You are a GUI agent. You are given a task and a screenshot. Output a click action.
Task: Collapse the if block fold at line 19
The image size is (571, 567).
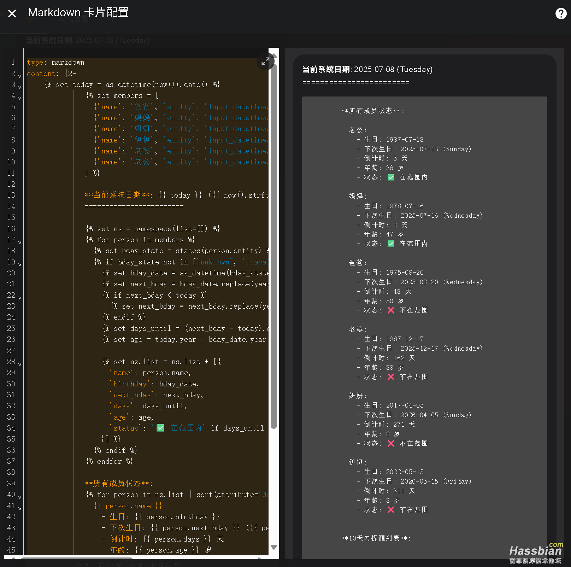(20, 264)
